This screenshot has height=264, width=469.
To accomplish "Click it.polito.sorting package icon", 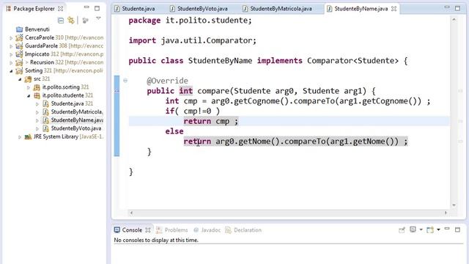I will point(37,87).
